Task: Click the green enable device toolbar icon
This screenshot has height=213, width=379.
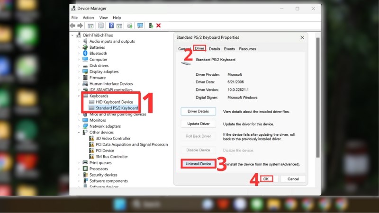Action: pyautogui.click(x=151, y=26)
